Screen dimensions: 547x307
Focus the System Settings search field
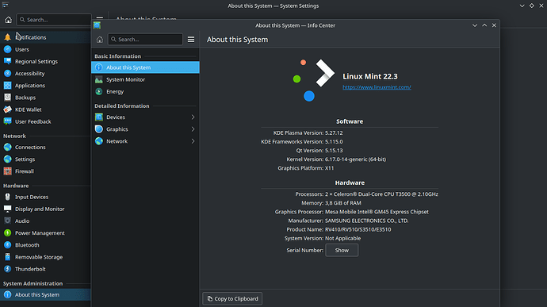pyautogui.click(x=54, y=20)
